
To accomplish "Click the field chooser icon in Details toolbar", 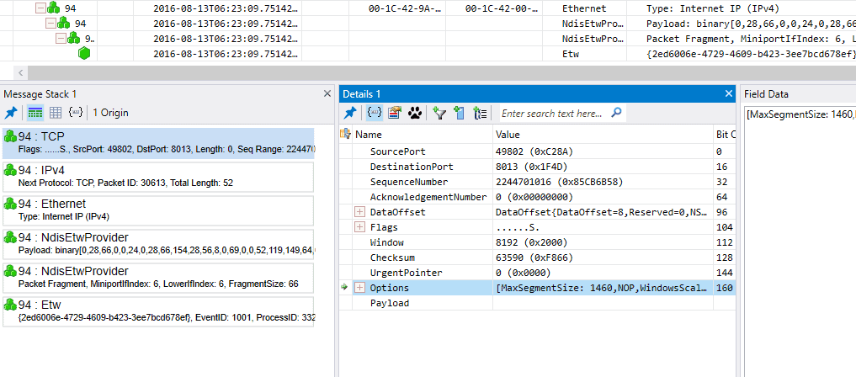I will tap(395, 113).
